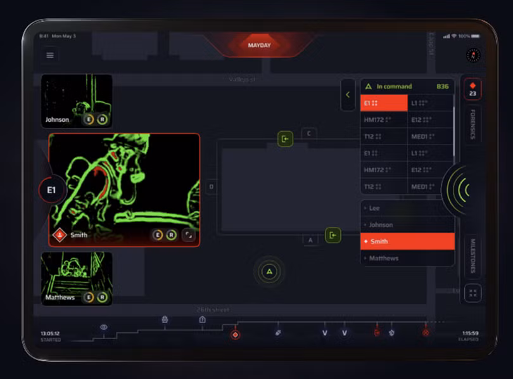
Task: Click the compass icon
Action: (472, 55)
